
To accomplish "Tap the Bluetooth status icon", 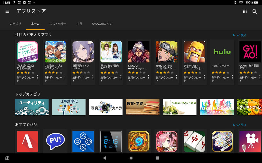I will click(x=235, y=2).
